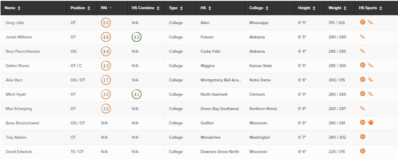Open Max Scharping's player name
Screen dimensions: 398x159
[19, 109]
